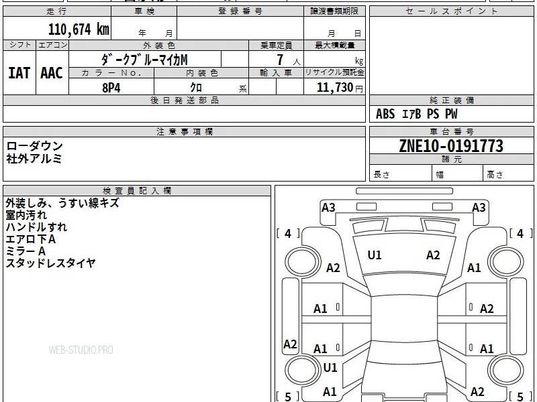Click chassis number ZNE10-0191773

tap(451, 146)
